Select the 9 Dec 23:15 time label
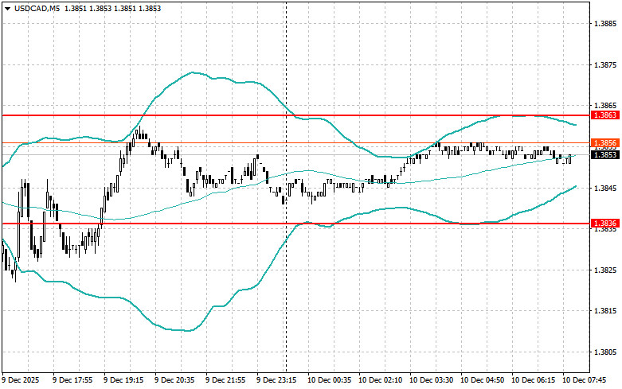The width and height of the screenshot is (622, 389). pyautogui.click(x=276, y=380)
